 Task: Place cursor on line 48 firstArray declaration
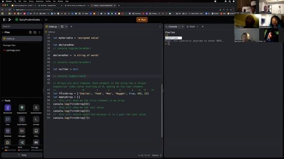pos(101,94)
